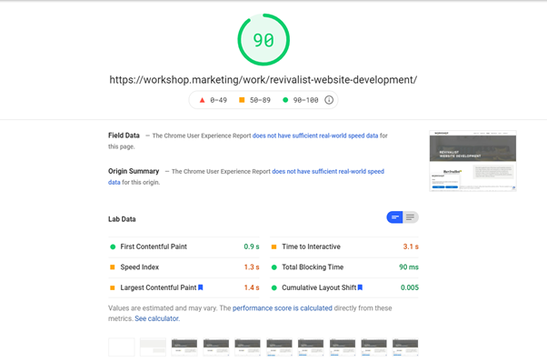Click First Contentful Paint green status dot
Viewport: 547px width, 362px height.
[113, 246]
